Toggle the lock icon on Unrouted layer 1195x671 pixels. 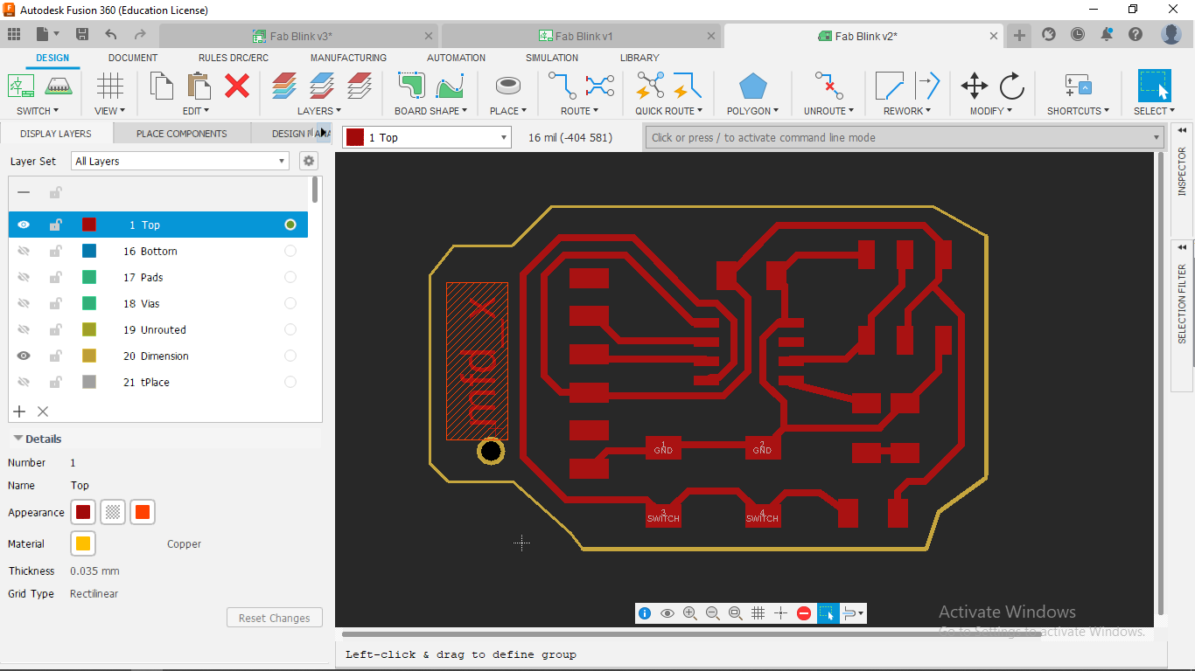[x=55, y=329]
